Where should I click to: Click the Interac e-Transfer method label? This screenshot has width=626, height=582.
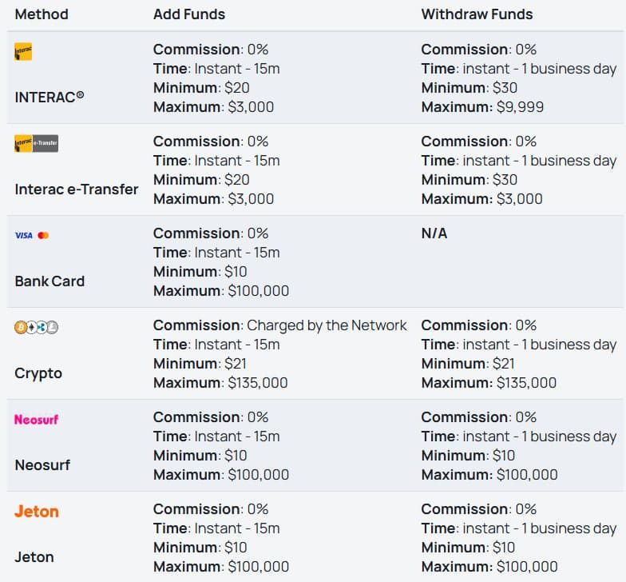(77, 189)
